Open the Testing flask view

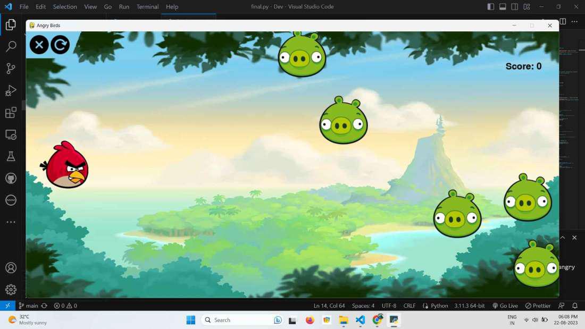(11, 156)
